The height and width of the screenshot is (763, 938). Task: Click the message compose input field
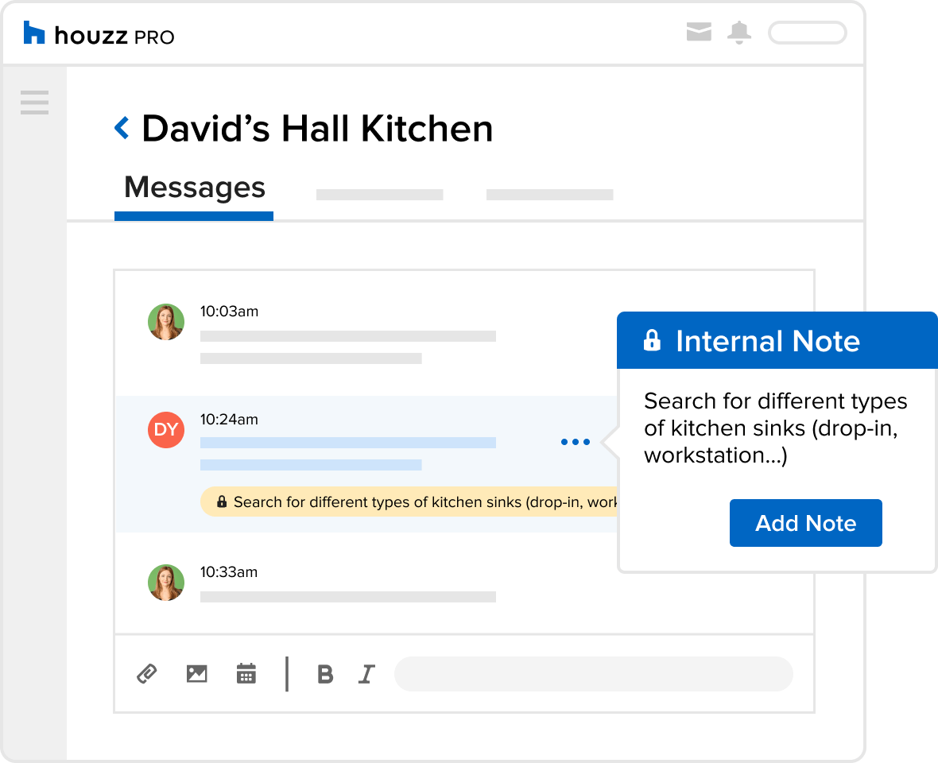[x=593, y=674]
